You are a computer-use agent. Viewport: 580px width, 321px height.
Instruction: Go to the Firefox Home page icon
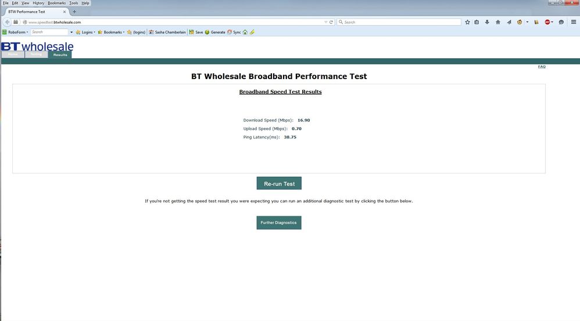498,22
